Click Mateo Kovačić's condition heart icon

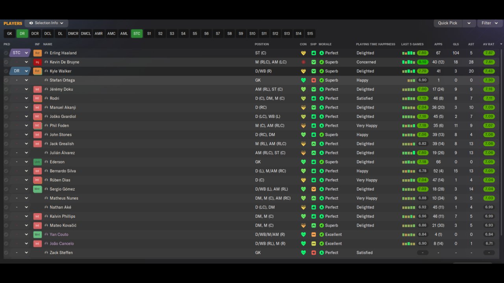[303, 226]
